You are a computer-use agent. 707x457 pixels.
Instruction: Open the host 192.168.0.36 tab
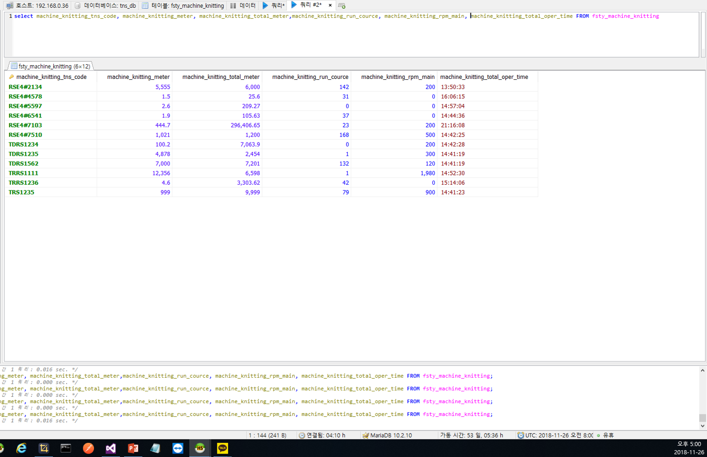pos(37,5)
